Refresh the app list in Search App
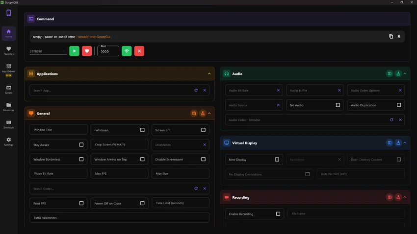 click(x=196, y=90)
